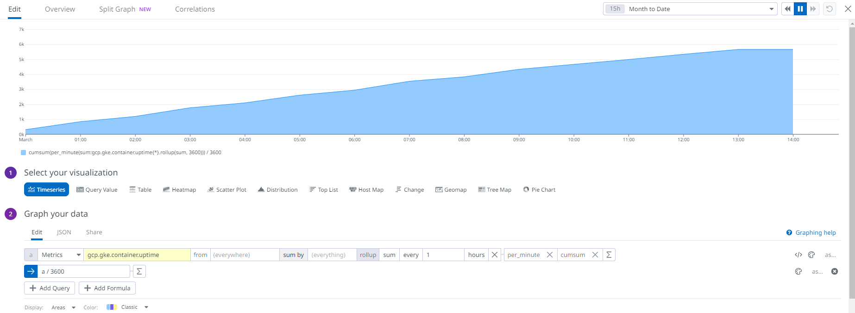Step the time range backward
This screenshot has height=313, width=855.
(787, 9)
